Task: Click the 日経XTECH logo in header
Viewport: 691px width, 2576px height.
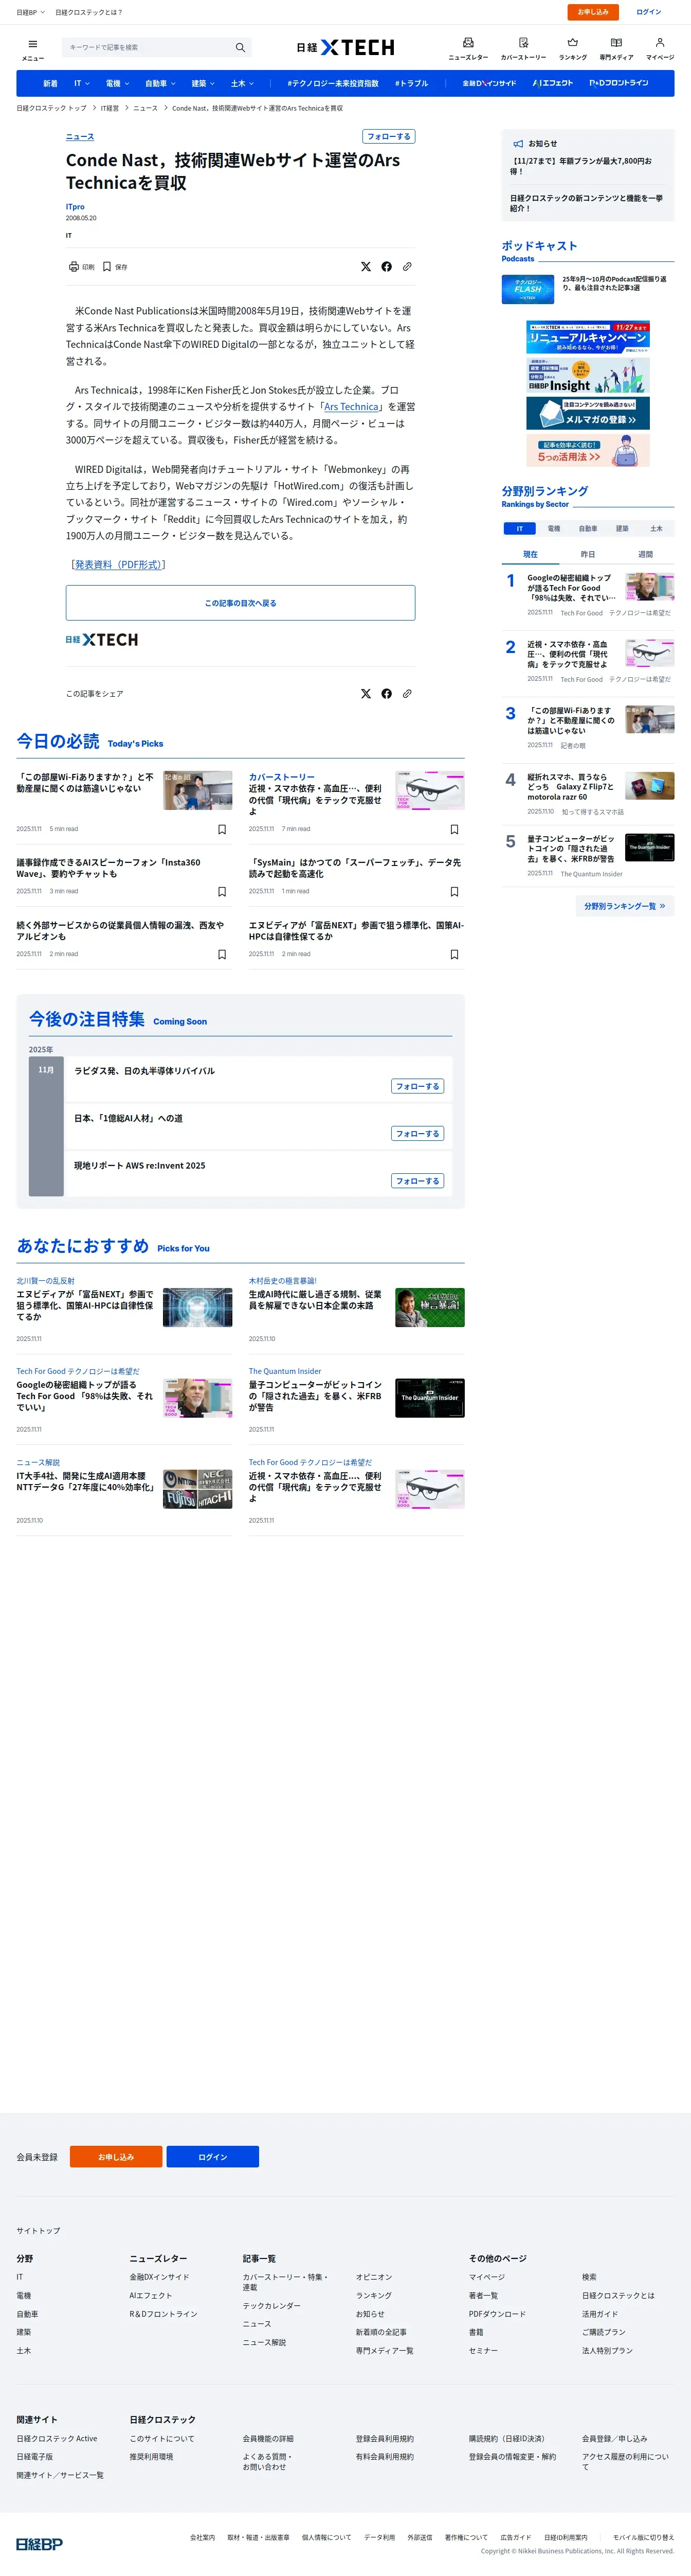Action: point(345,47)
